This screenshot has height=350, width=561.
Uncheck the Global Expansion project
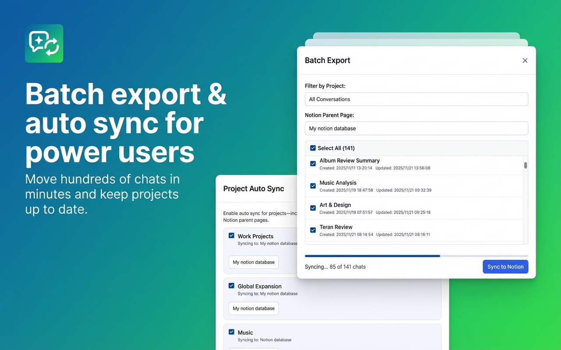point(231,286)
